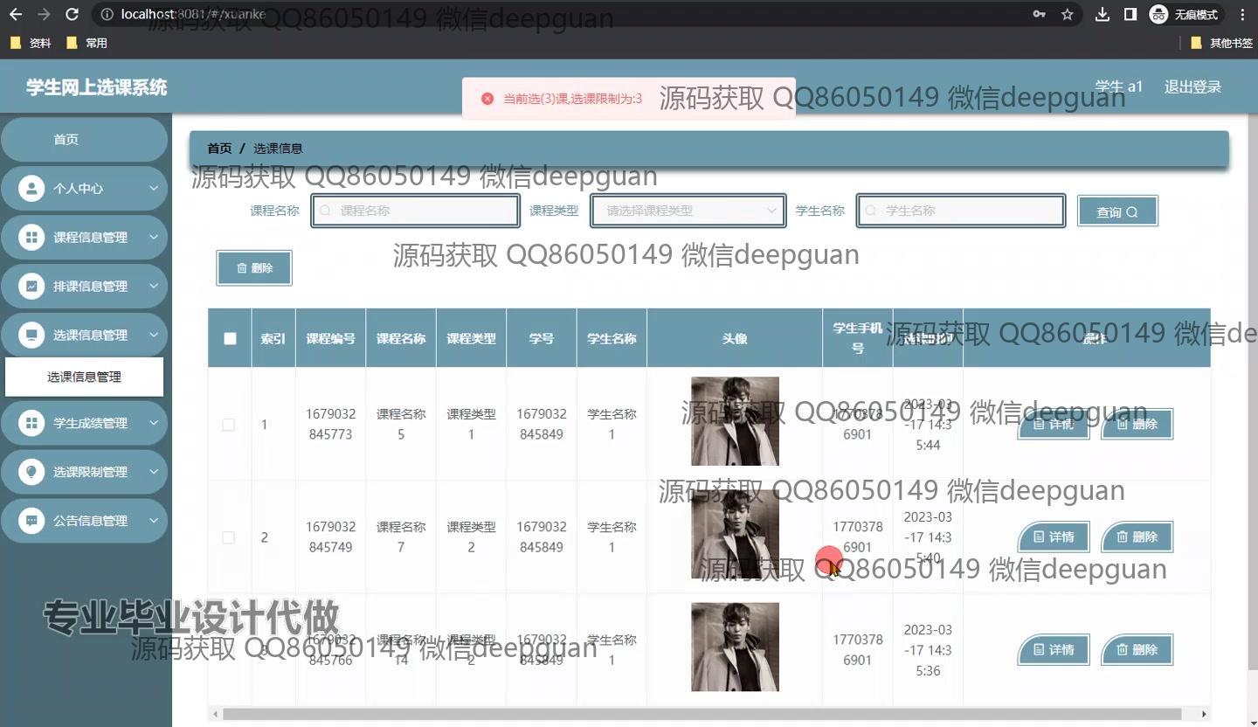This screenshot has height=727, width=1258.
Task: Click the 学生 a1 user label
Action: click(1119, 87)
